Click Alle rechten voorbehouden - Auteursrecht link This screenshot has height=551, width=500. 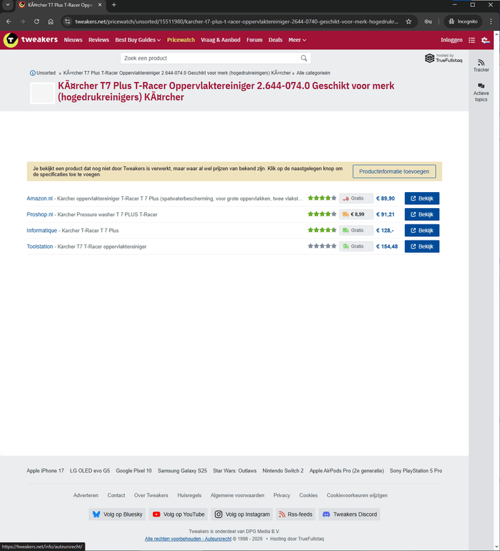pyautogui.click(x=188, y=539)
